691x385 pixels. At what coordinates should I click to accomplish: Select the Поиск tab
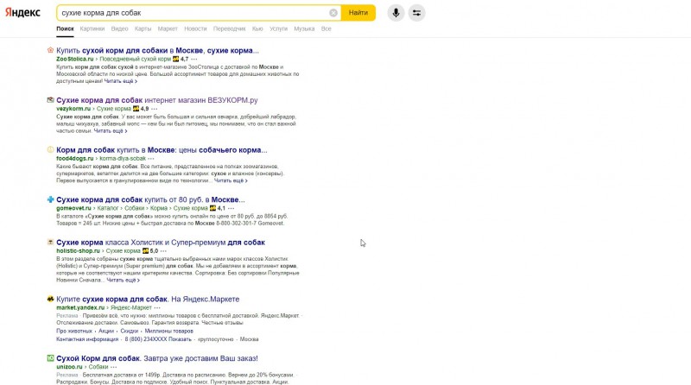pos(66,28)
